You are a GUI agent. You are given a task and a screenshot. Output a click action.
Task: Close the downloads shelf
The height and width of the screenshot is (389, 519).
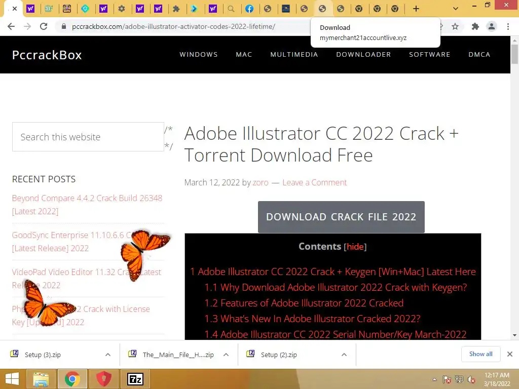coord(510,354)
